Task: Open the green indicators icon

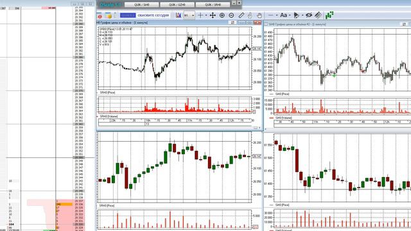Action: pos(329,15)
